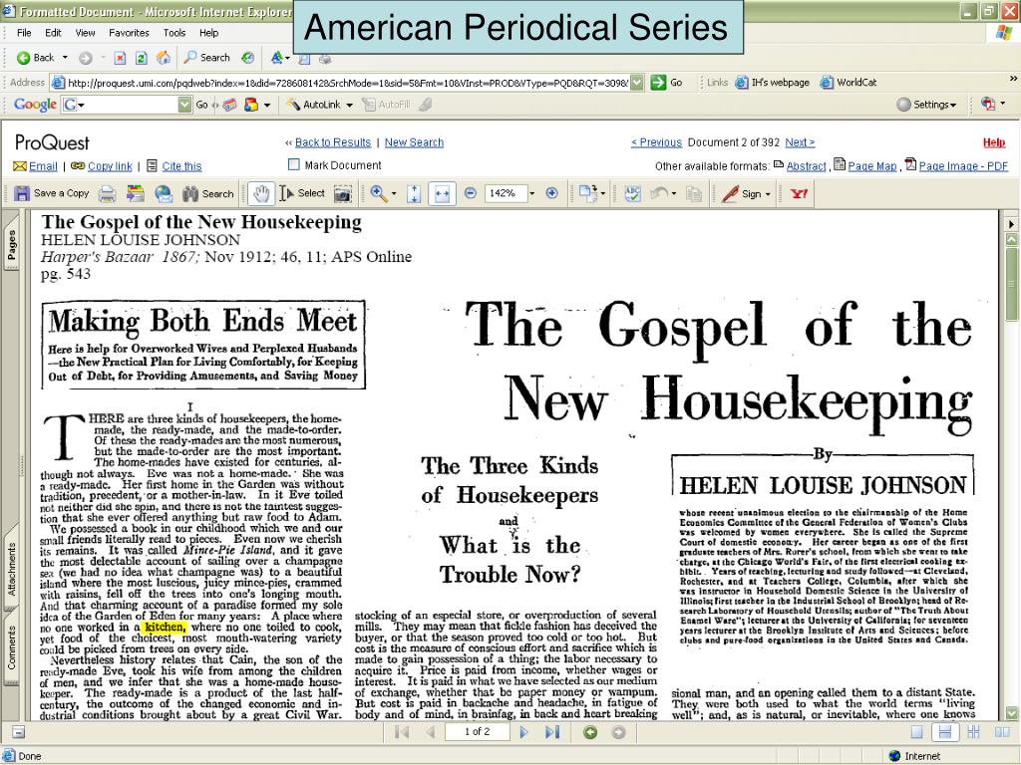Click the red Help link
This screenshot has height=765, width=1021.
point(994,142)
